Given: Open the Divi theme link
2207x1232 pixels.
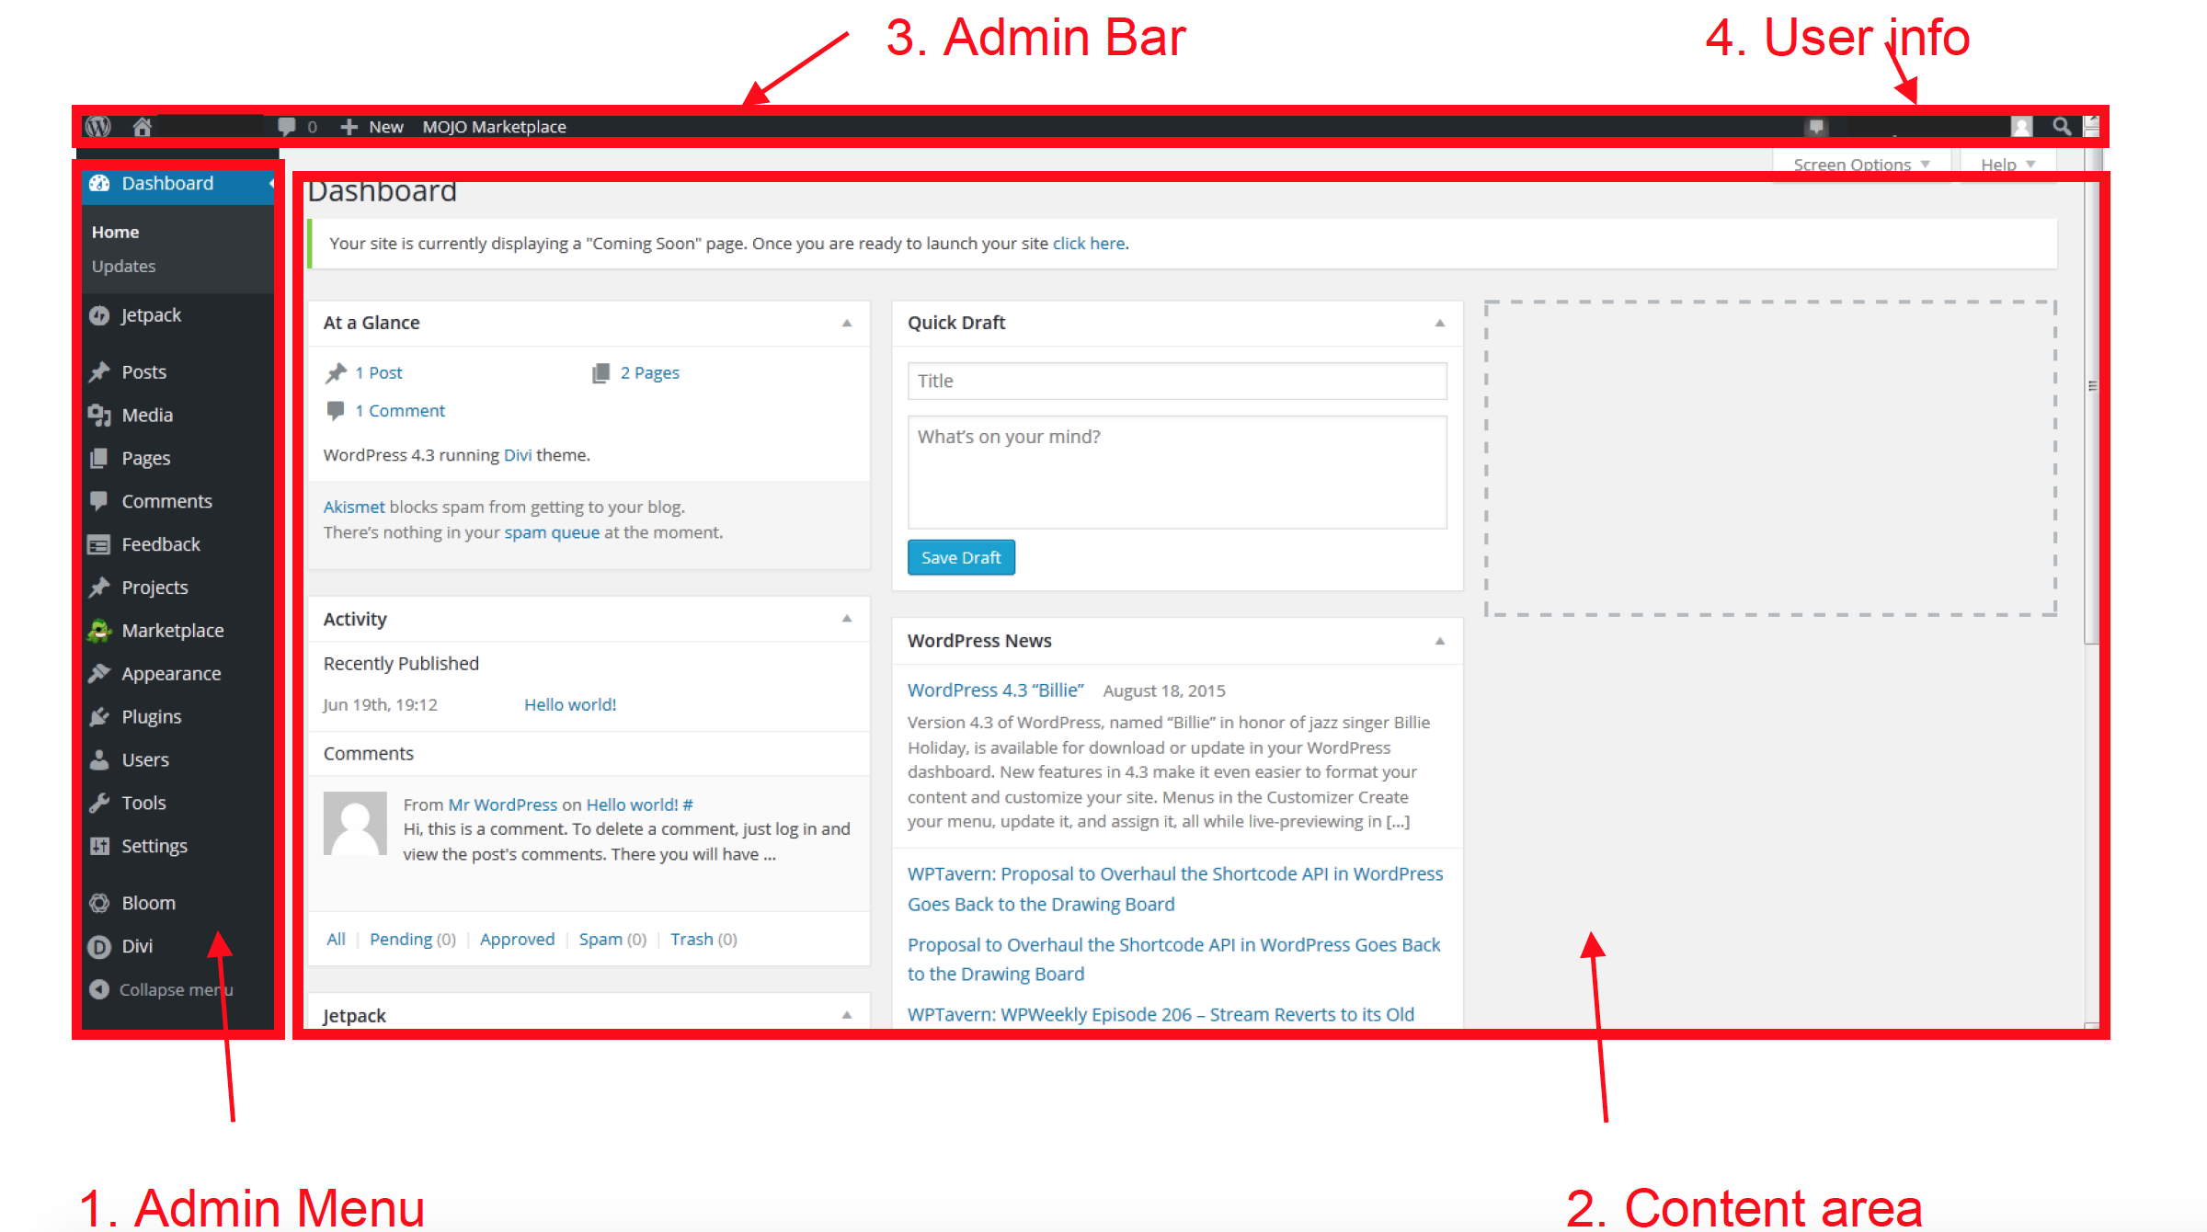Looking at the screenshot, I should pos(518,455).
